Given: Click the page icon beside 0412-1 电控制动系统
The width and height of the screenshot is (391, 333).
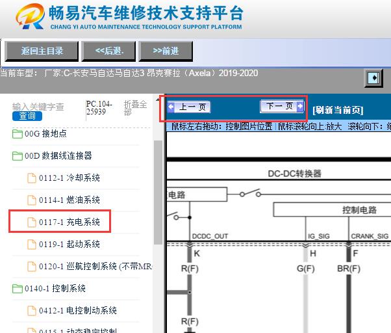Looking at the screenshot, I should coord(32,310).
